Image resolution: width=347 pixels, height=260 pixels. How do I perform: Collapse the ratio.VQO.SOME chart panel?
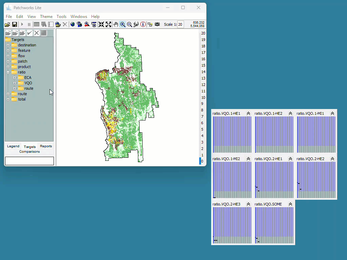point(290,204)
